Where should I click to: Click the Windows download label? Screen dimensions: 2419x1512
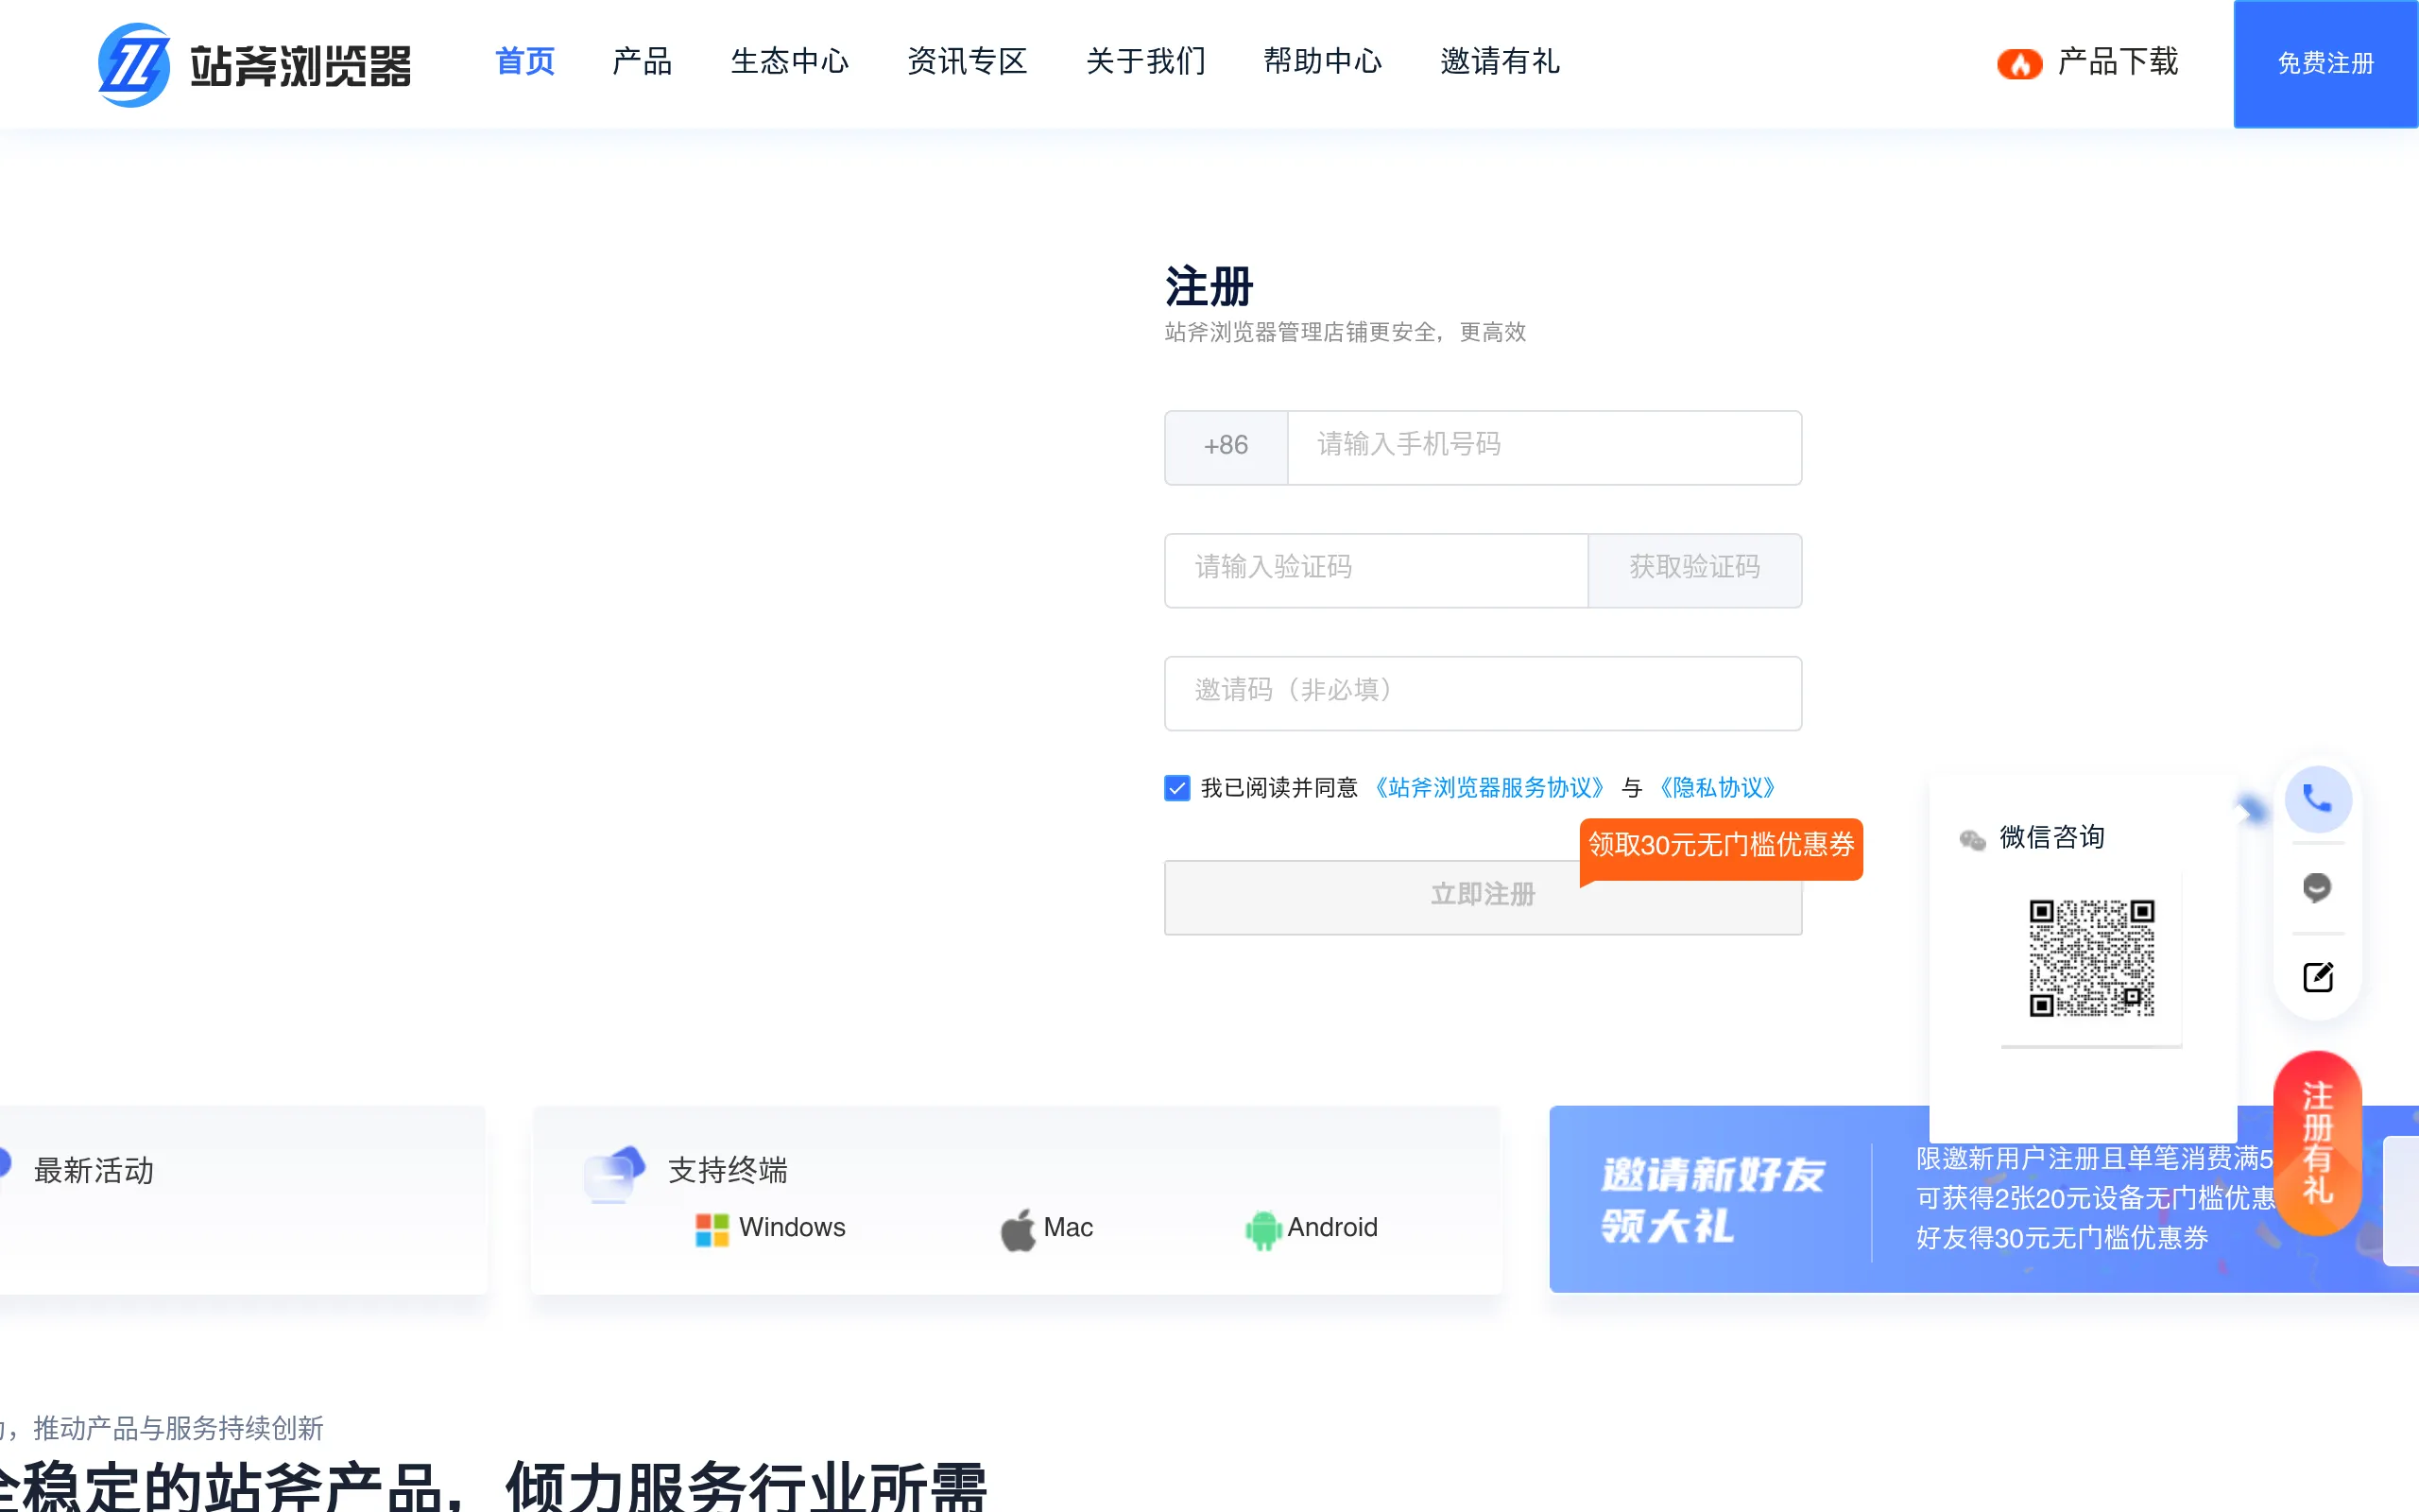click(792, 1228)
